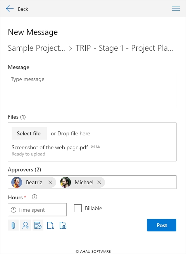
Task: Open the Hours info icon
Action: pos(34,197)
